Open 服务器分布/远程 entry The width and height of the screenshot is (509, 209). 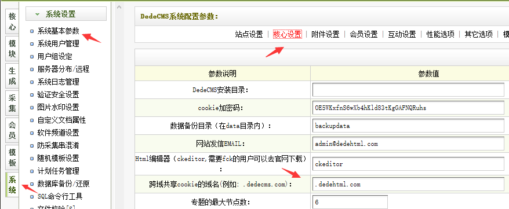coord(63,69)
